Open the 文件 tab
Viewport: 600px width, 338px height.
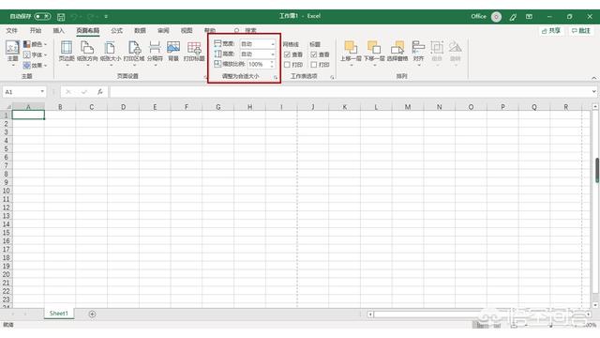[11, 30]
